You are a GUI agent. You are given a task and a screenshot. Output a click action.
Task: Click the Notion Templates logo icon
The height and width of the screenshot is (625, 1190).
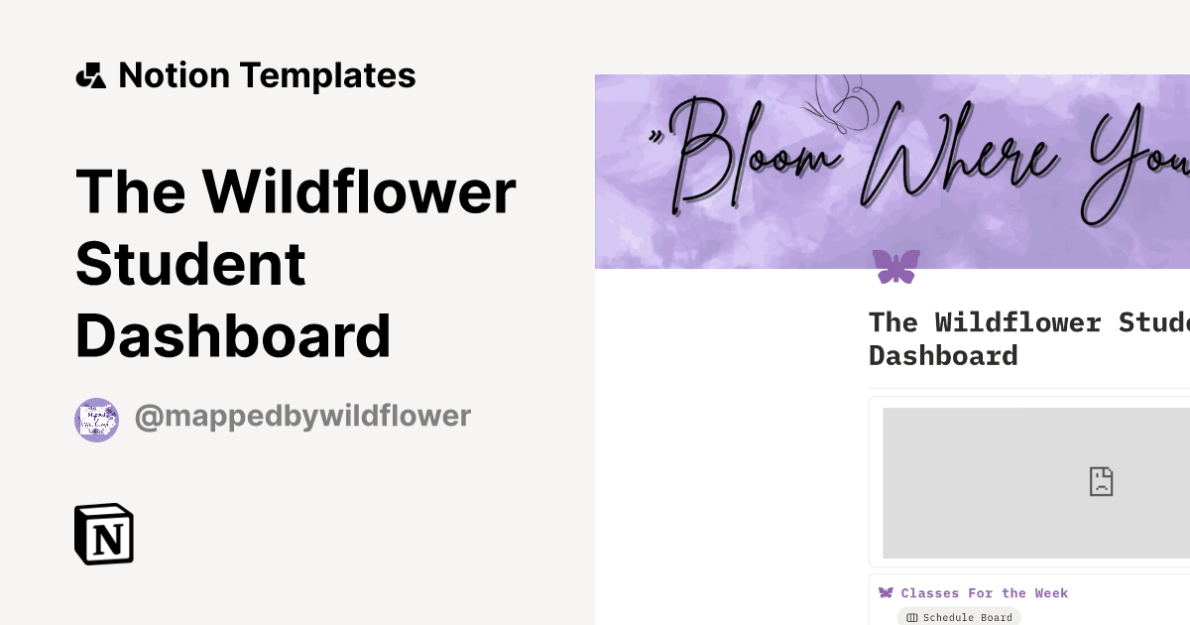[90, 74]
